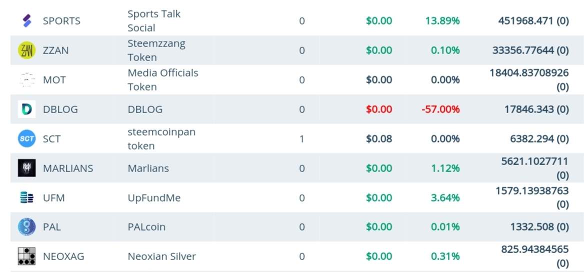Click the -57.00% change value
Viewport: 584px width, 272px height.
pyautogui.click(x=440, y=109)
